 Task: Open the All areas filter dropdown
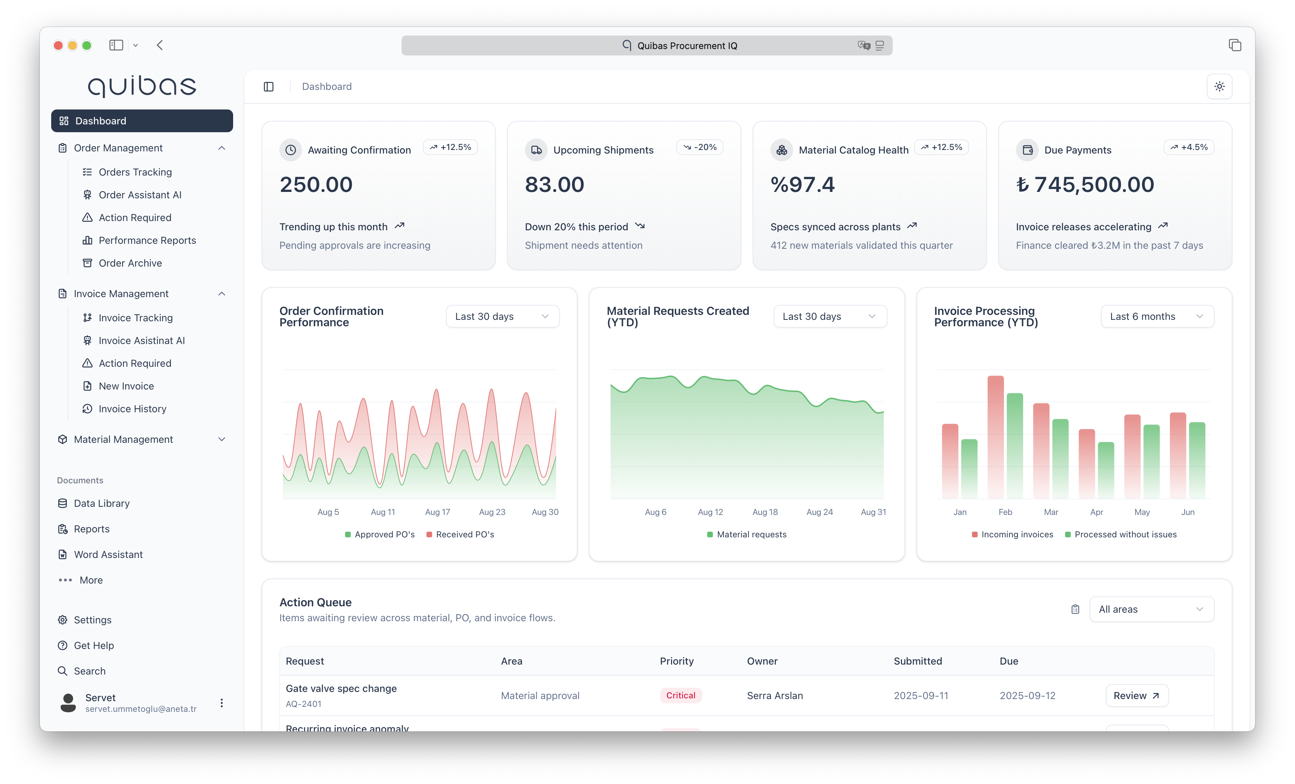click(1151, 609)
